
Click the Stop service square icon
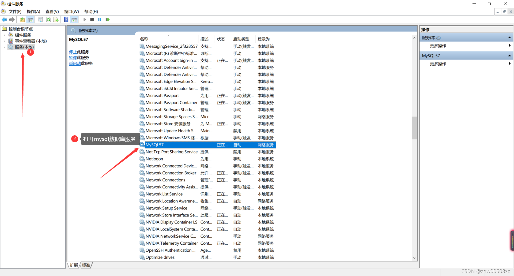click(x=92, y=20)
